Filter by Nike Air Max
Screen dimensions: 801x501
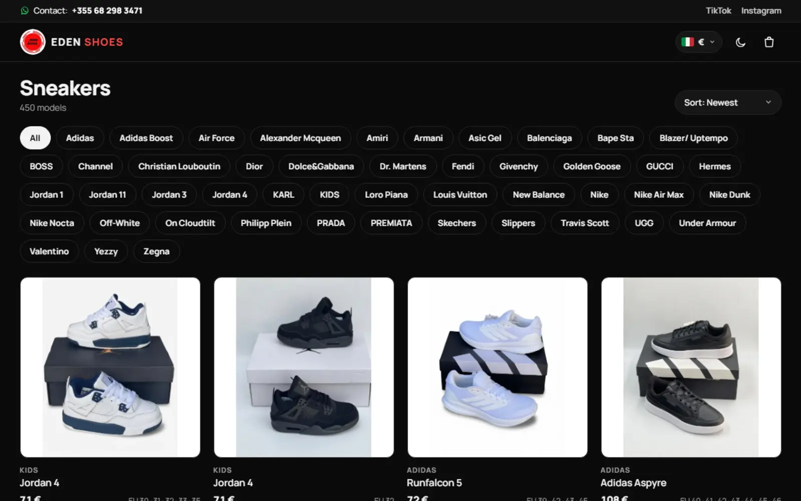(x=659, y=195)
